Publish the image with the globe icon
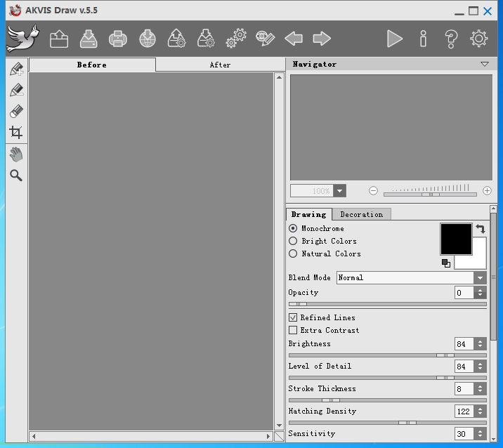Viewport: 503px width, 448px height. tap(148, 39)
